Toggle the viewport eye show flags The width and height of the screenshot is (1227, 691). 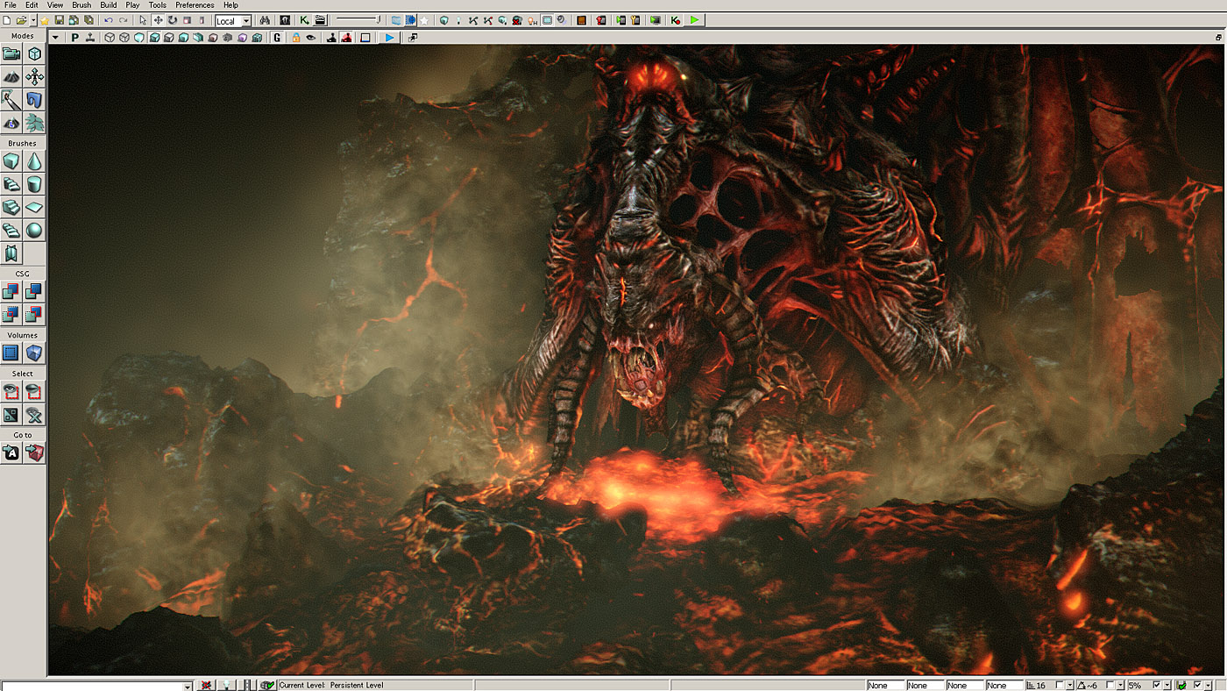pyautogui.click(x=310, y=38)
